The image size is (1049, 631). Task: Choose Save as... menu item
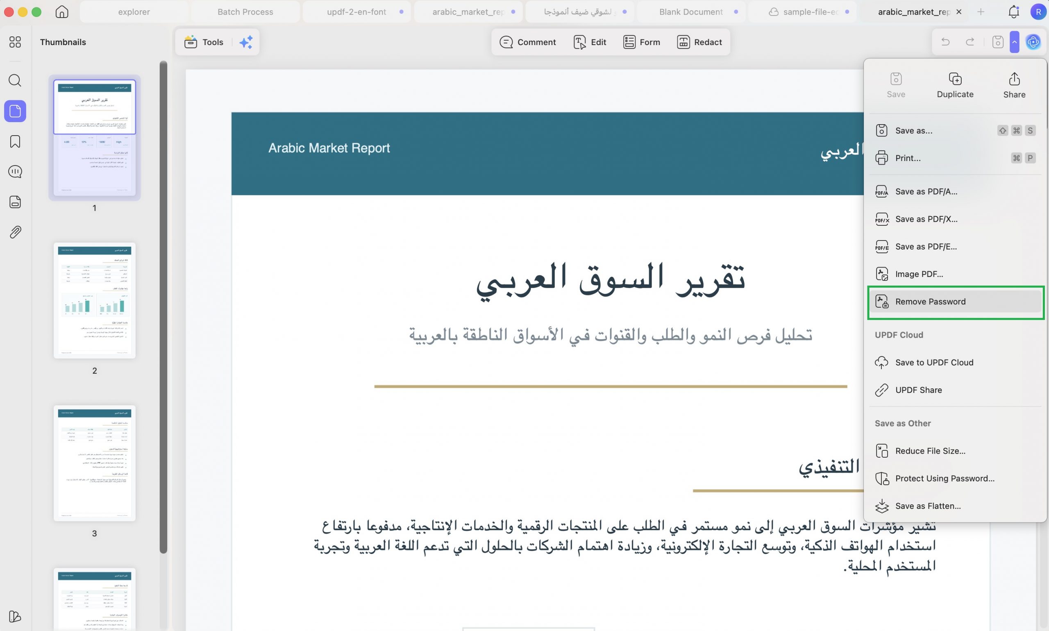tap(955, 131)
